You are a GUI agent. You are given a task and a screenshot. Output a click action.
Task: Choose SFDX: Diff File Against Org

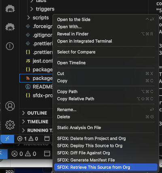(106, 153)
